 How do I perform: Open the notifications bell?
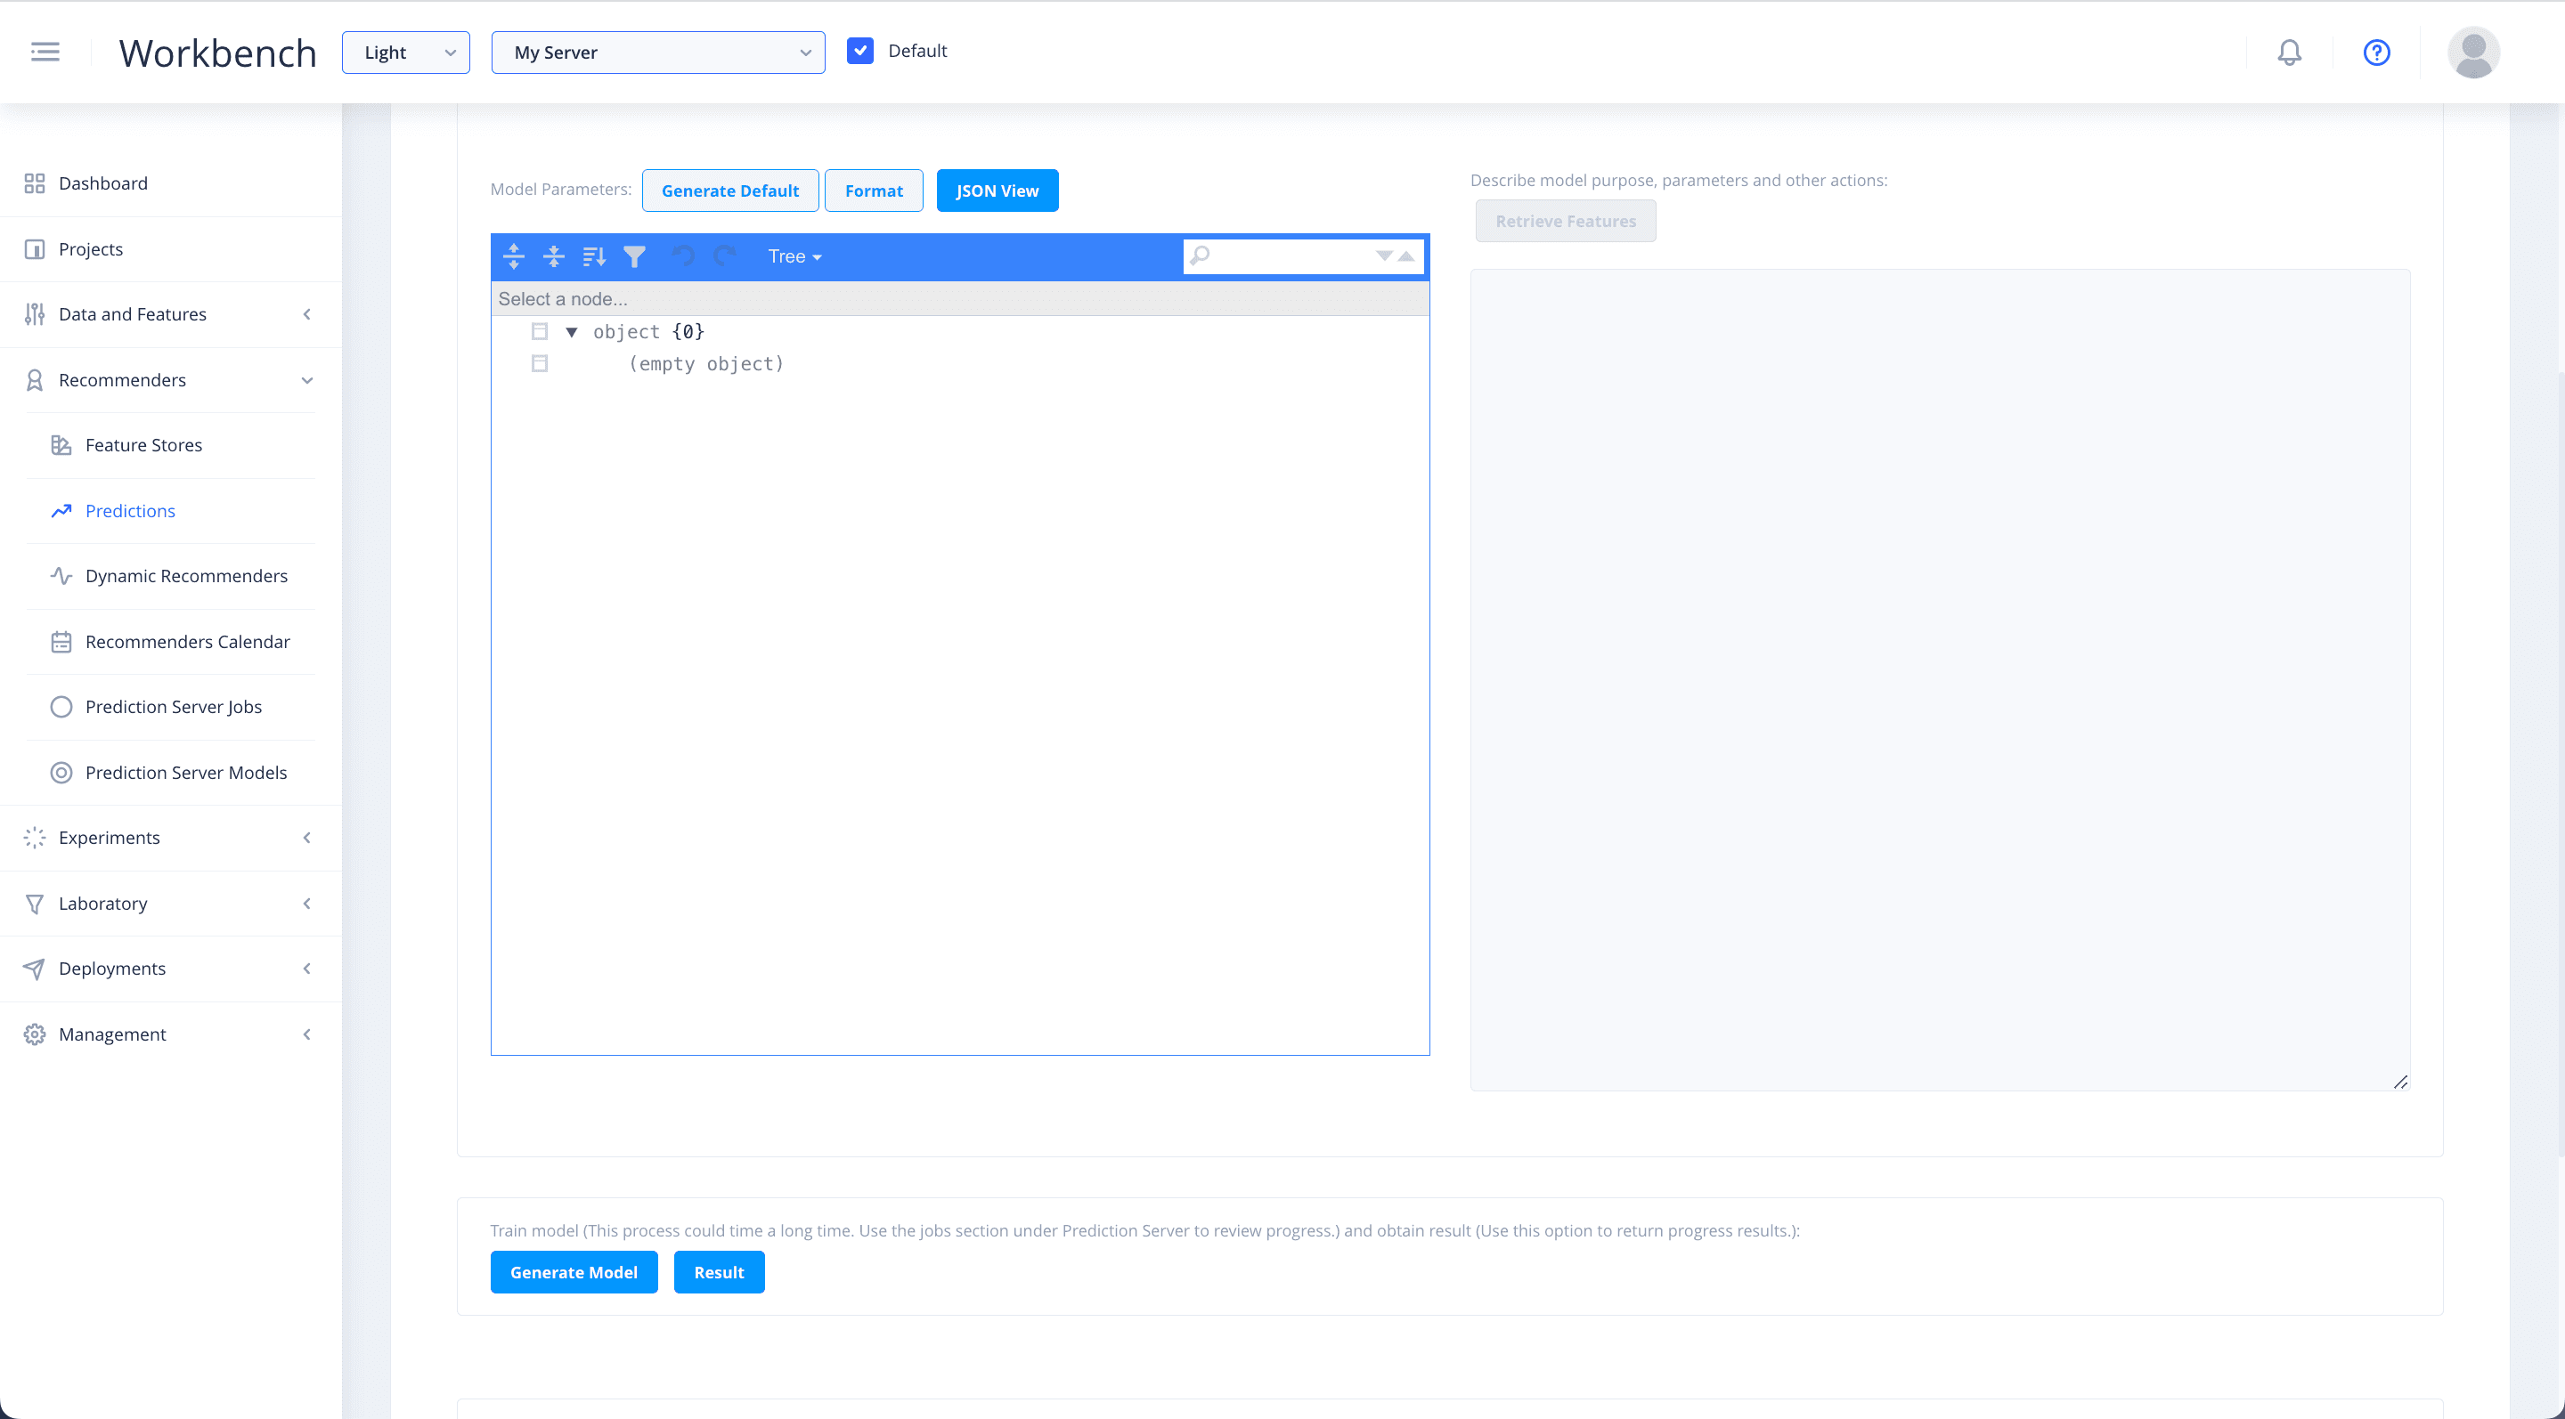coord(2289,52)
